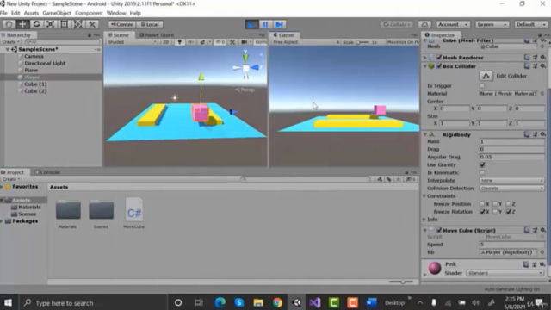Select the Move tool
Image resolution: width=551 pixels, height=310 pixels.
click(x=22, y=24)
